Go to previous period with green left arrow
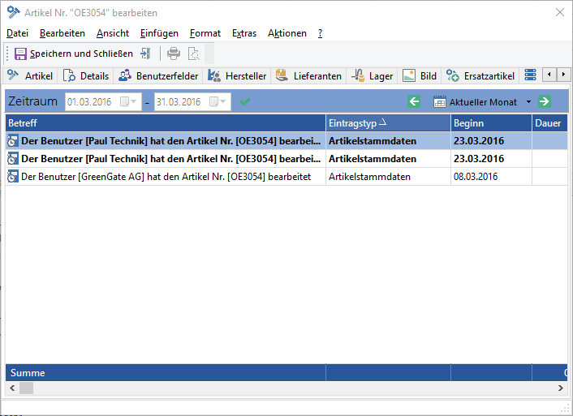The image size is (573, 416). tap(414, 101)
